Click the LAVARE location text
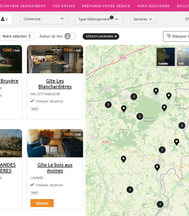189x216 pixels. coord(37,178)
